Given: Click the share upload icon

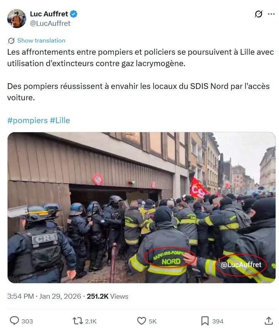Looking at the screenshot, I should [x=269, y=321].
